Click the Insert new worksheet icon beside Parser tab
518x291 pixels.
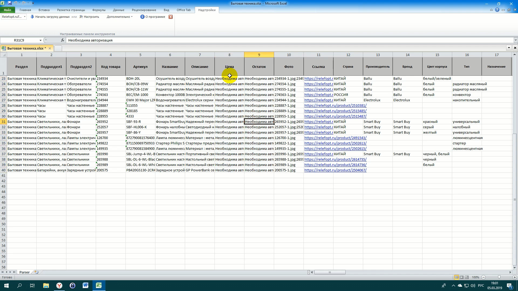pyautogui.click(x=36, y=272)
